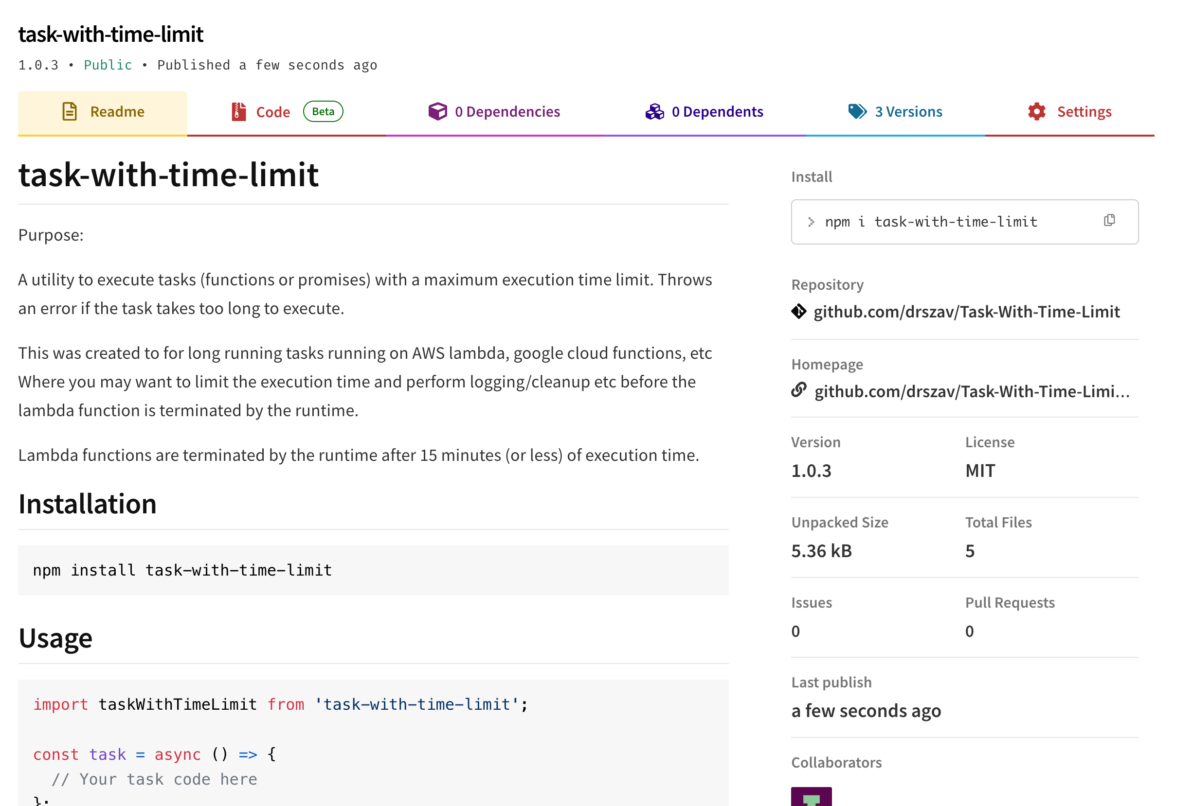
Task: Click the package title task-with-time-limit at top
Action: click(x=111, y=35)
